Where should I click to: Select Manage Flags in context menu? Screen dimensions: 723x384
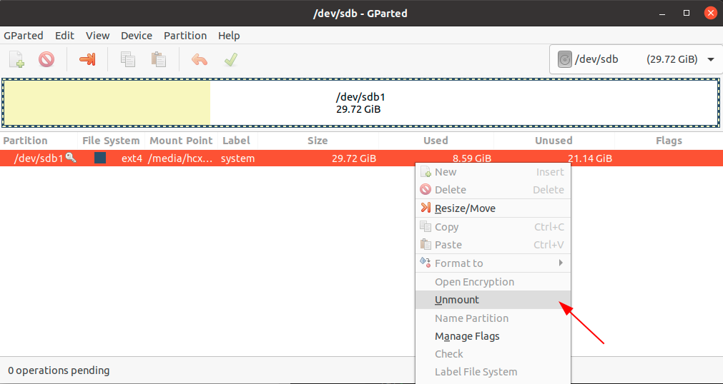pos(467,336)
